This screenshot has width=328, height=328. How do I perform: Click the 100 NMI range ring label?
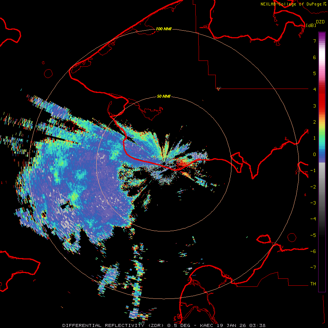click(164, 29)
